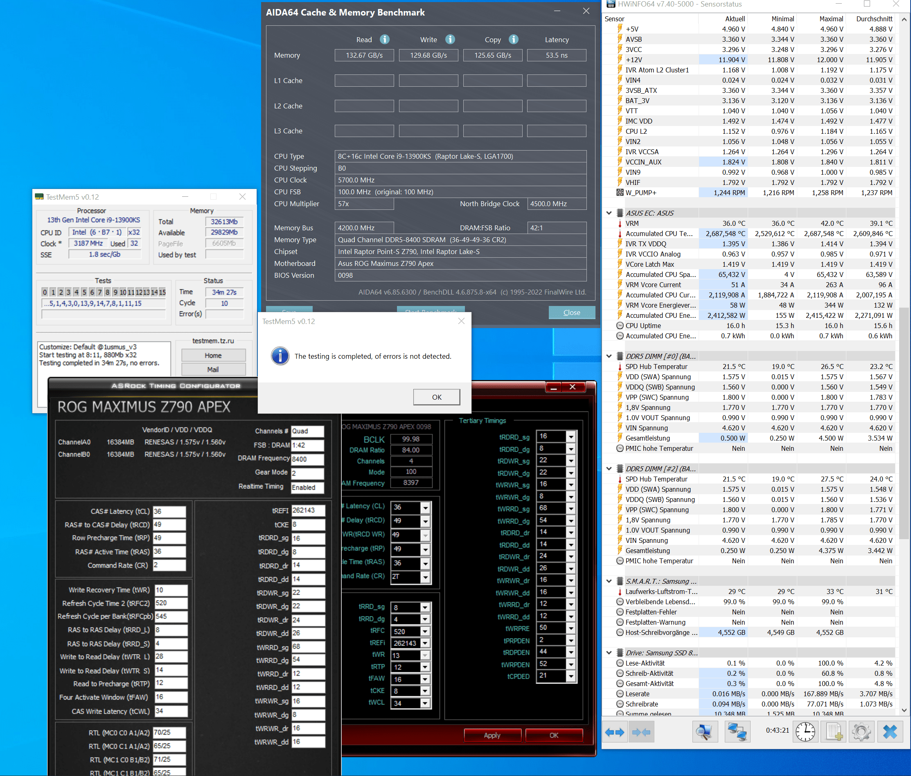Click HWiNFO expand-columns double arrow icon

coord(615,732)
